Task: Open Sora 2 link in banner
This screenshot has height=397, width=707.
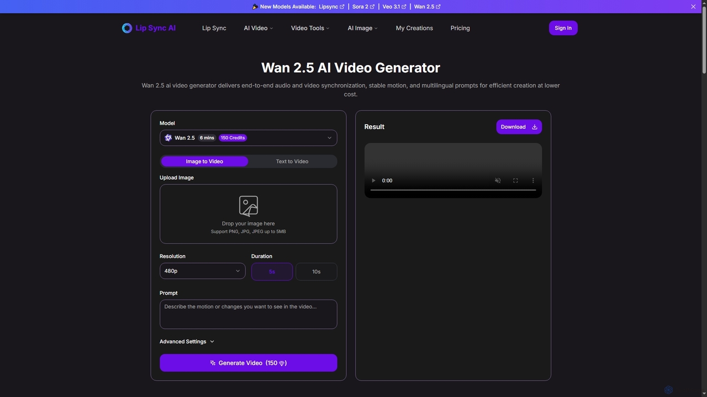Action: (x=363, y=7)
